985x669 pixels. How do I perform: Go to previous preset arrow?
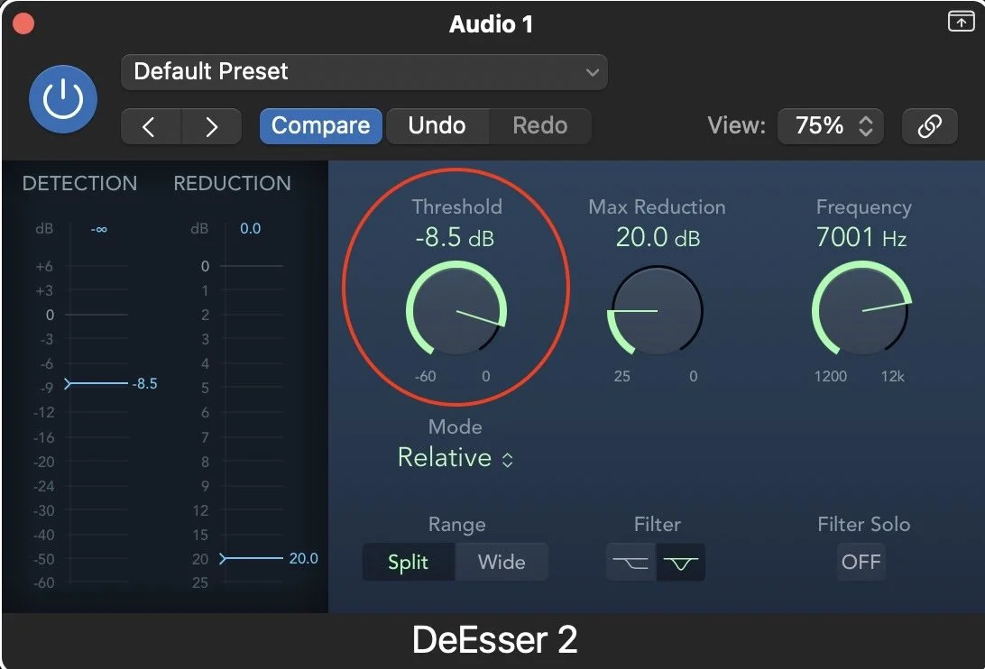(x=151, y=126)
